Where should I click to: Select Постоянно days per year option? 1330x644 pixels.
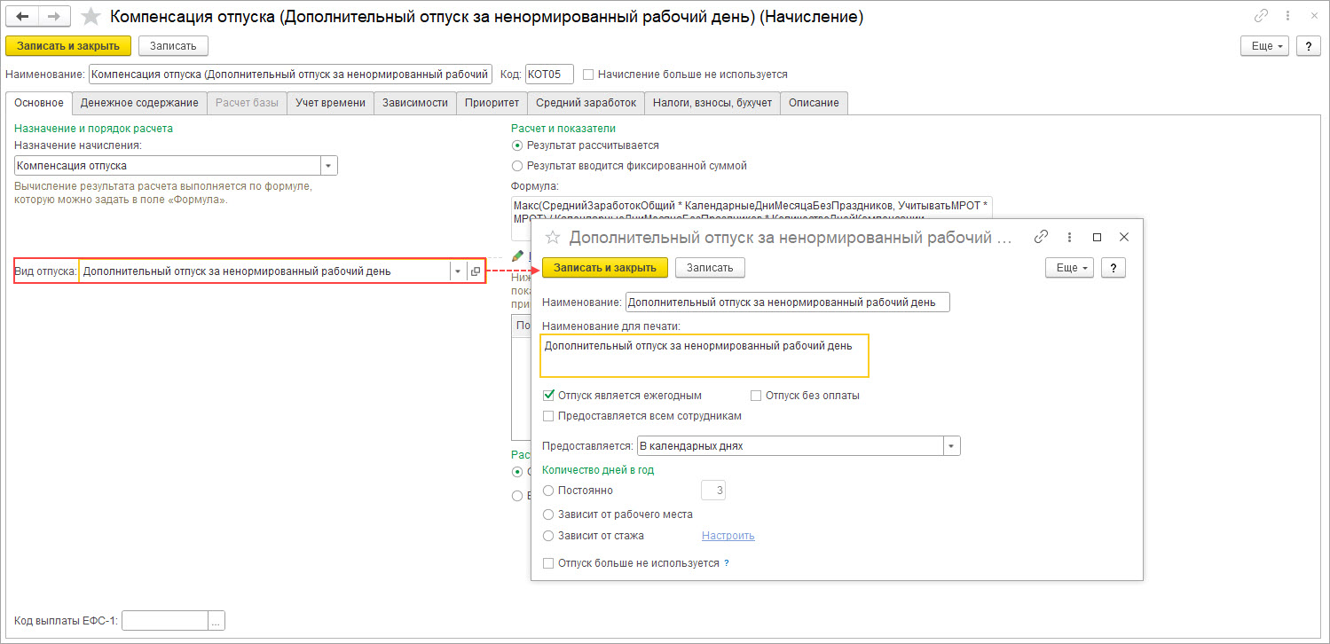[548, 491]
